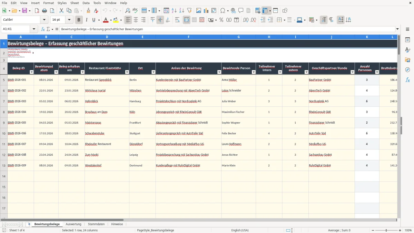This screenshot has height=233, width=414.
Task: Click the zoom out minus button
Action: [x=372, y=230]
